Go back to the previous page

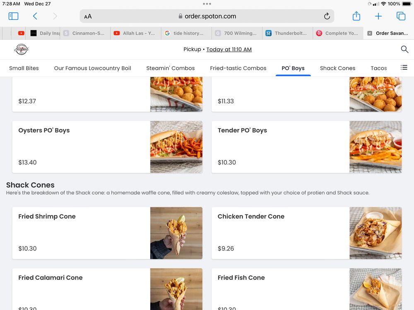35,16
